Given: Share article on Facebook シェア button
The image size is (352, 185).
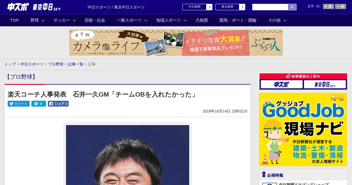Looking at the screenshot, I should [58, 104].
